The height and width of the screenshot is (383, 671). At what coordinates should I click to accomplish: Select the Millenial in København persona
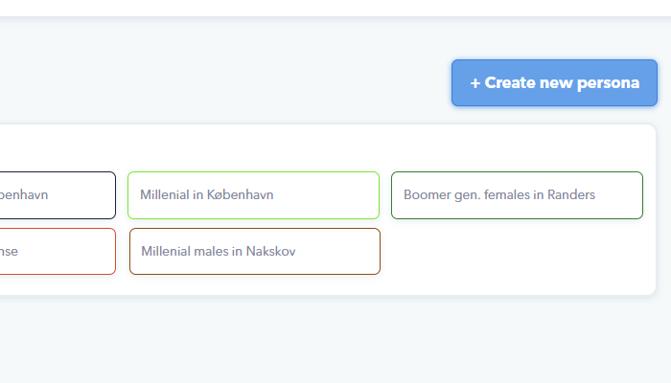coord(253,195)
